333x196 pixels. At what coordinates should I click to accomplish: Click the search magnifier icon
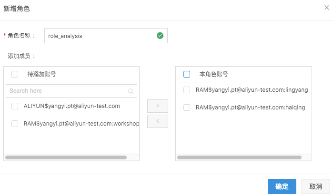click(x=131, y=91)
